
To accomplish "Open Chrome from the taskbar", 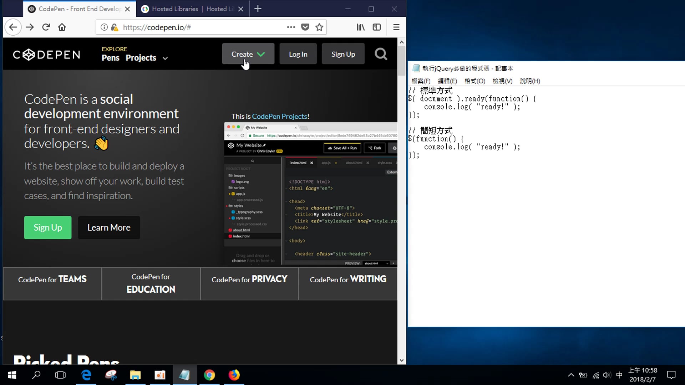I will click(209, 375).
